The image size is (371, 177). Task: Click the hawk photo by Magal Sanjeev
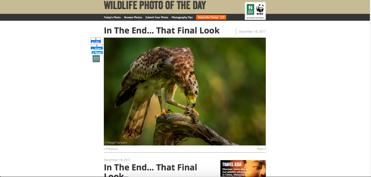(185, 92)
